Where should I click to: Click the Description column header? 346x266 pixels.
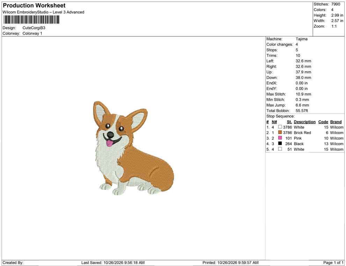point(304,122)
